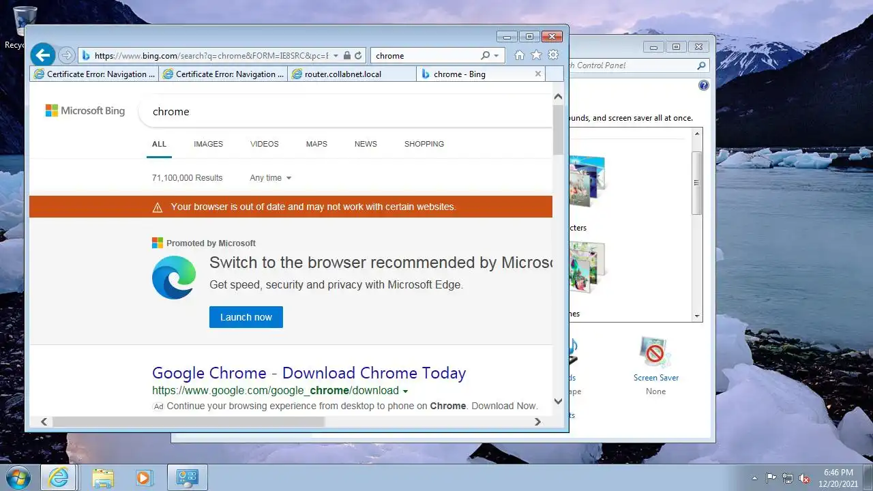Launch Windows Media Player from taskbar
This screenshot has width=873, height=491.
point(143,478)
